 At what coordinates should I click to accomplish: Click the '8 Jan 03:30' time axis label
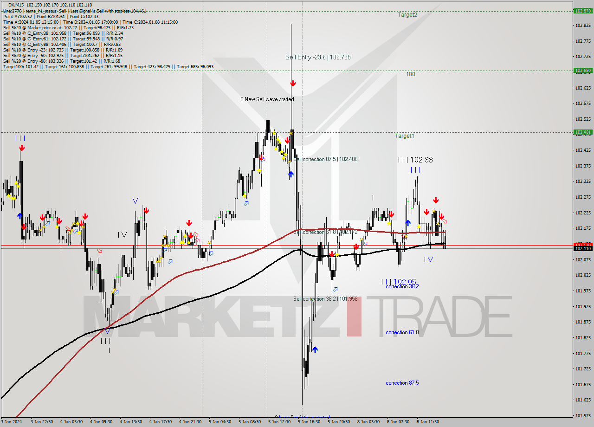tap(368, 422)
